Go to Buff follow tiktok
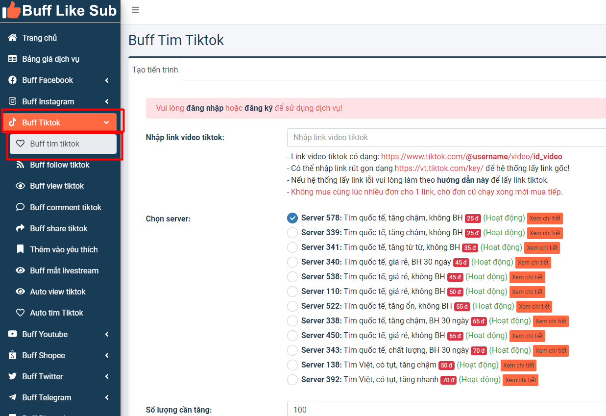Image resolution: width=606 pixels, height=416 pixels. (63, 165)
